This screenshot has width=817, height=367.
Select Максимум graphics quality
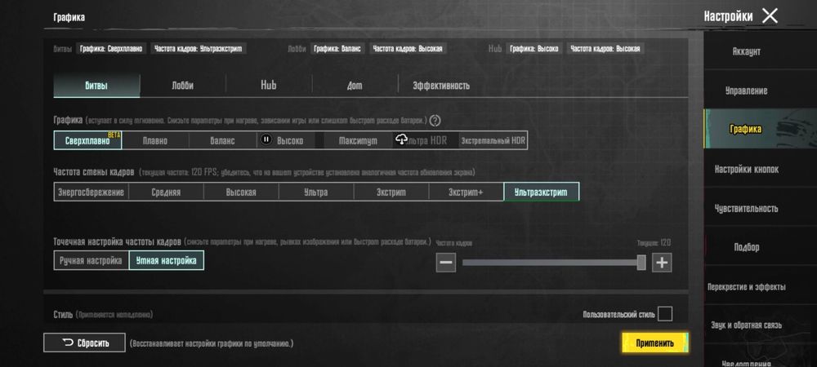coord(358,140)
